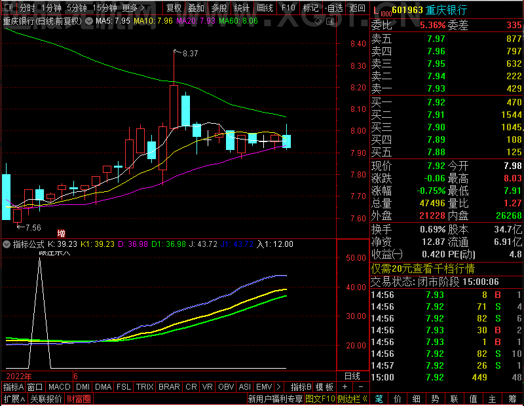
Task: Select the 细 detail tab
Action: (x=417, y=399)
